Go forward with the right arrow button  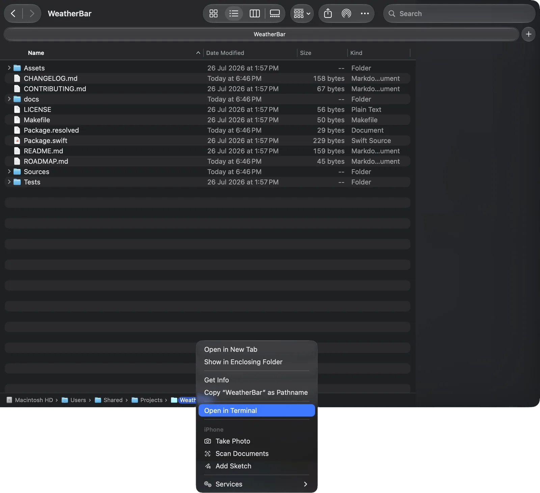32,13
